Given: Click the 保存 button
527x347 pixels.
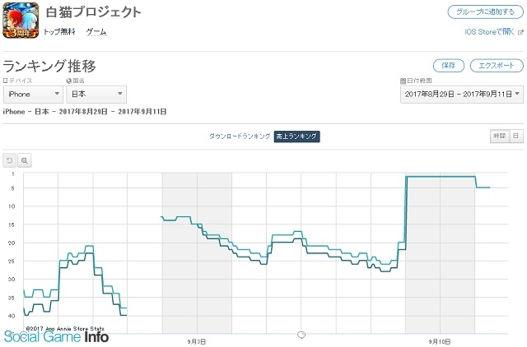Looking at the screenshot, I should [448, 66].
